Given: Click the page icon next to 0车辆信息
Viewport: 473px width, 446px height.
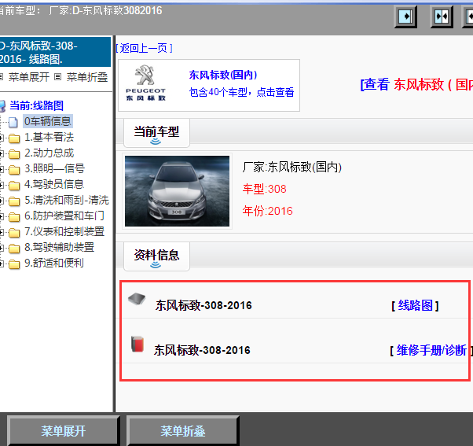Looking at the screenshot, I should (x=13, y=122).
